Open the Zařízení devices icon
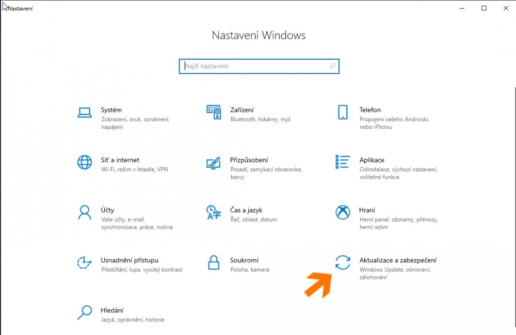The height and width of the screenshot is (335, 516). point(214,112)
